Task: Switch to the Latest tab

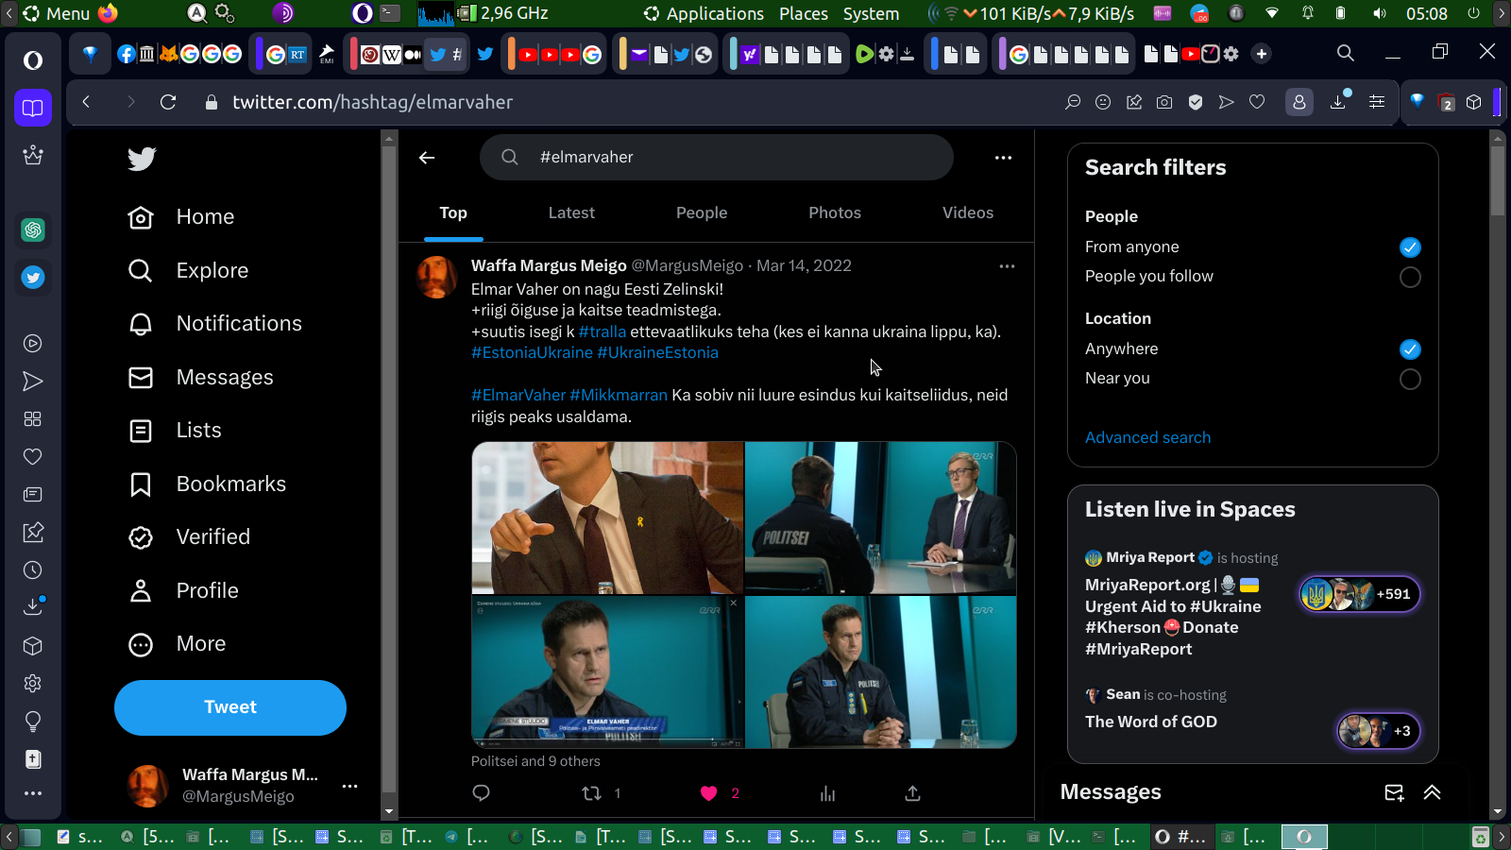Action: 571,213
